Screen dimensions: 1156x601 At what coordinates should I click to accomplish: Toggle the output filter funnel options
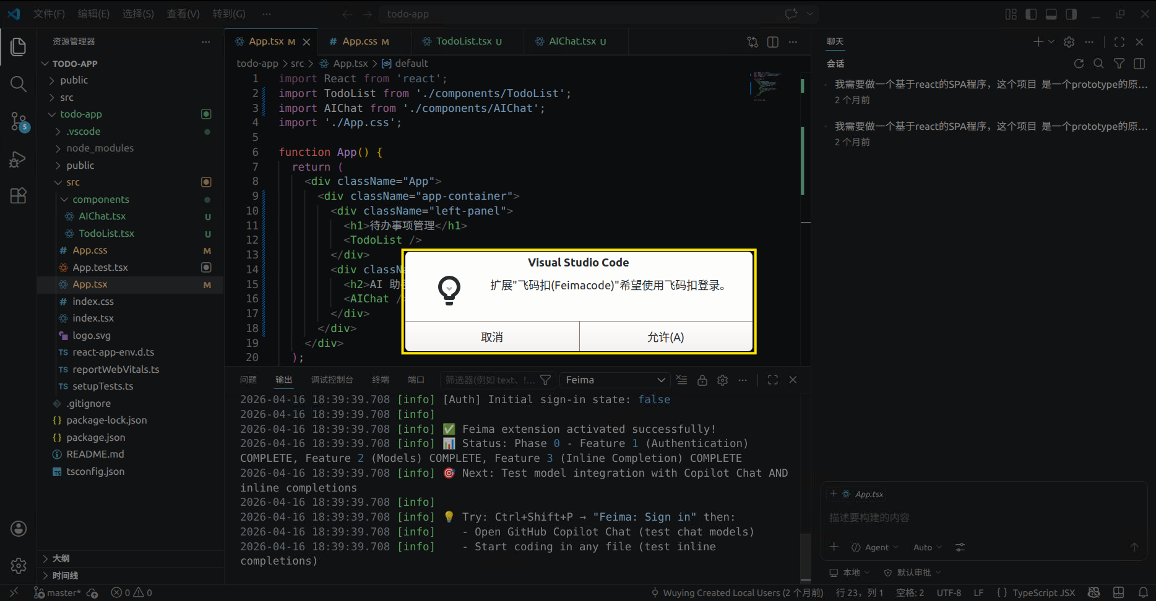(545, 380)
